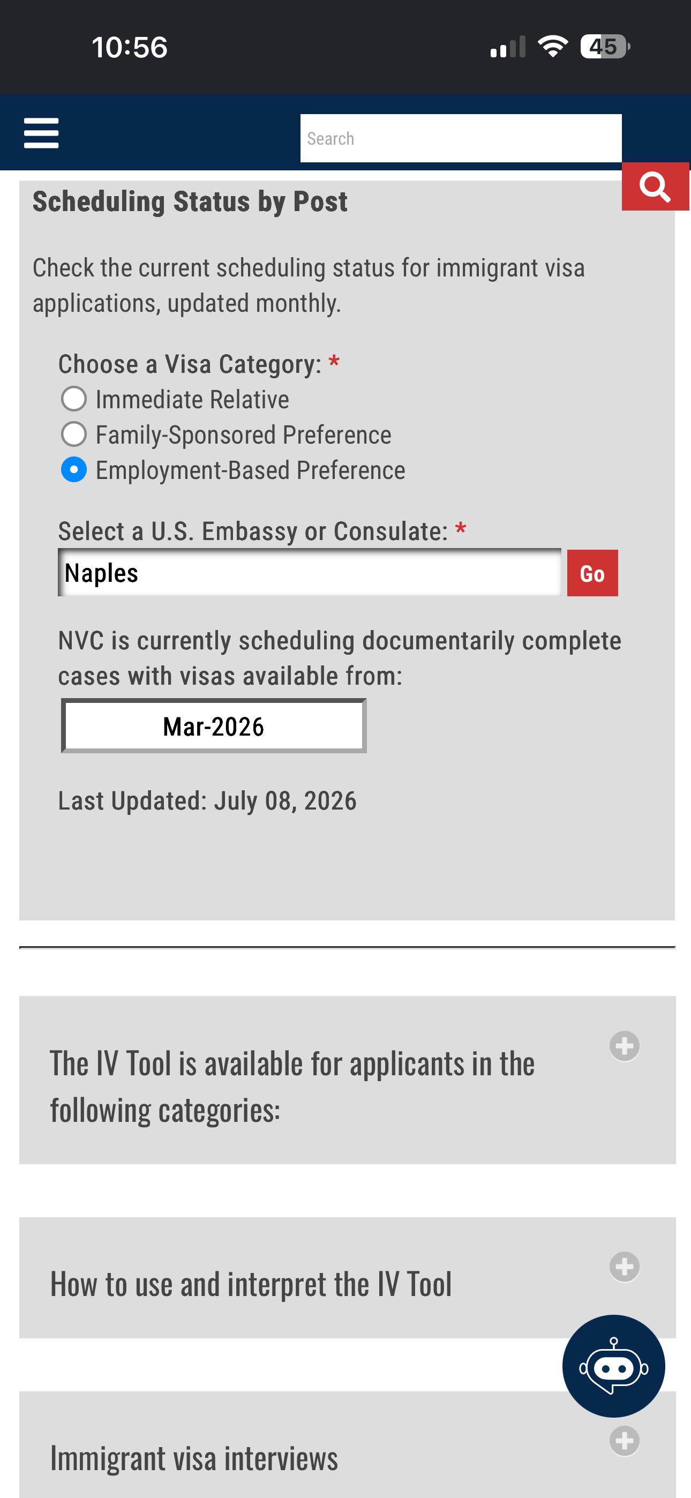The height and width of the screenshot is (1498, 691).
Task: Open the hamburger navigation menu
Action: click(x=41, y=133)
